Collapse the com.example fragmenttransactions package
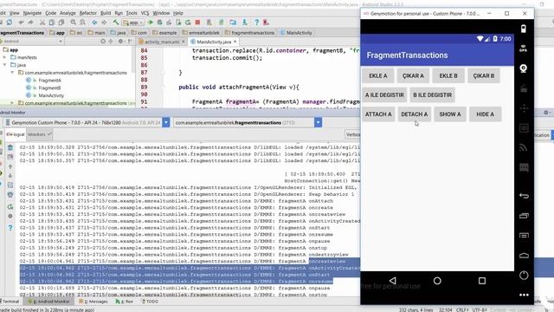 pos(12,73)
